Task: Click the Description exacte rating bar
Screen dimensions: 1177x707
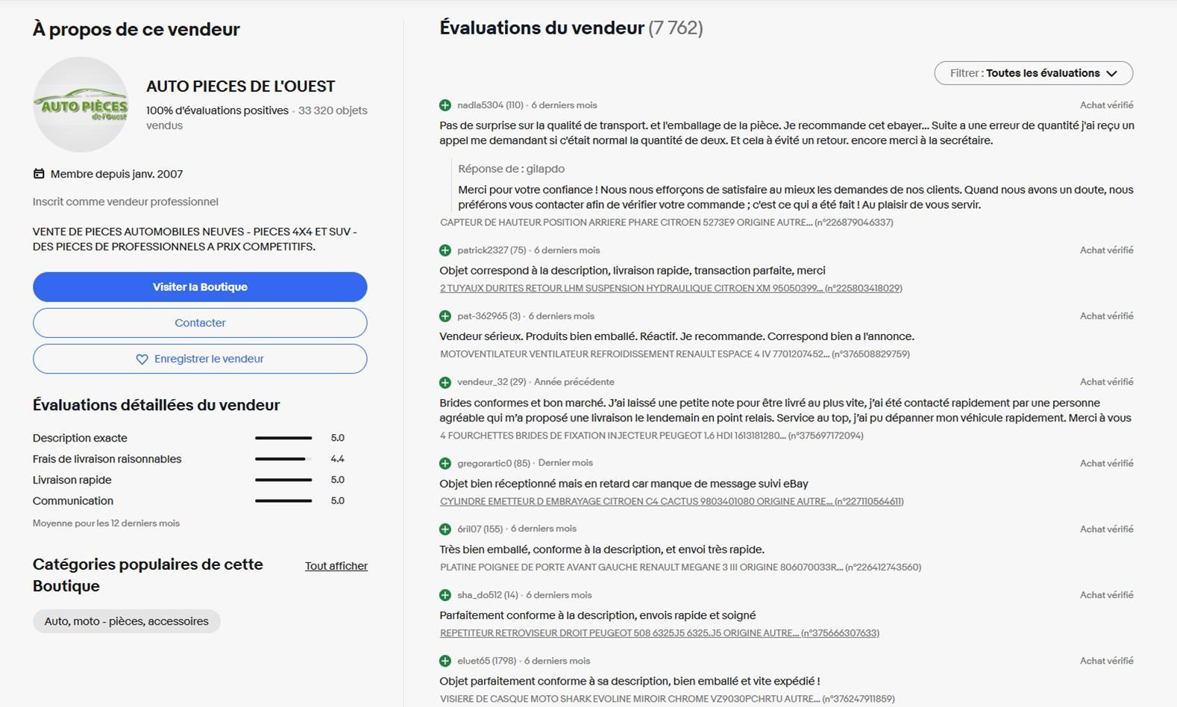Action: pyautogui.click(x=283, y=438)
